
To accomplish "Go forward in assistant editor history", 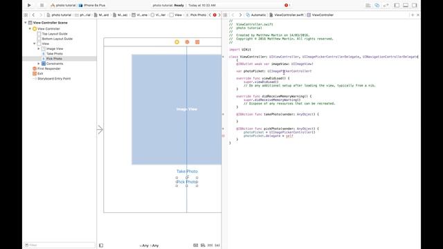I will [x=240, y=15].
